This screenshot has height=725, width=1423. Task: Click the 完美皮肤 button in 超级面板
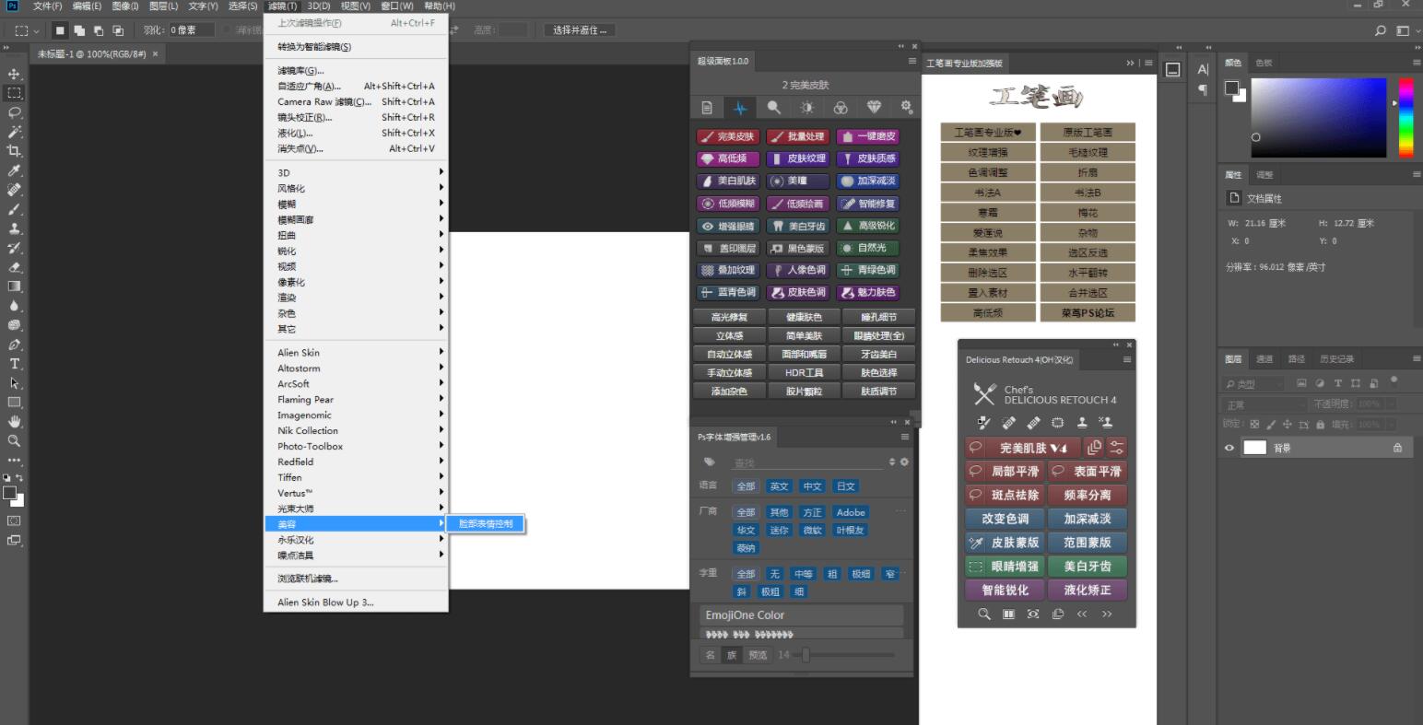[x=728, y=136]
